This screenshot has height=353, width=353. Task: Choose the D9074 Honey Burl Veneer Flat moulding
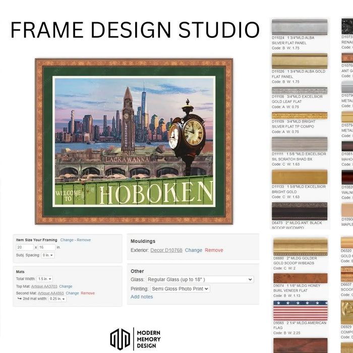(301, 278)
